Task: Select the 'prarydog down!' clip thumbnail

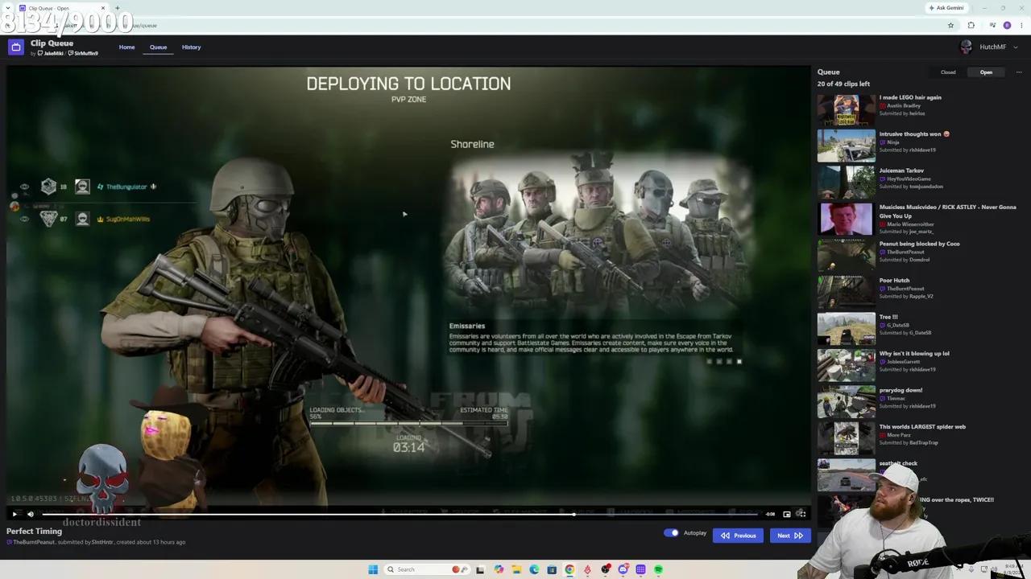Action: [846, 402]
